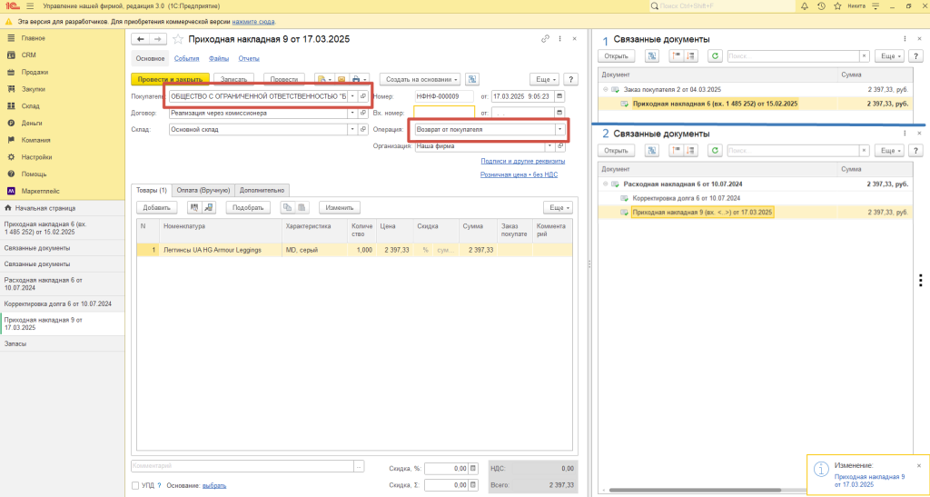Click the Записать button
The width and height of the screenshot is (930, 497).
(x=233, y=79)
